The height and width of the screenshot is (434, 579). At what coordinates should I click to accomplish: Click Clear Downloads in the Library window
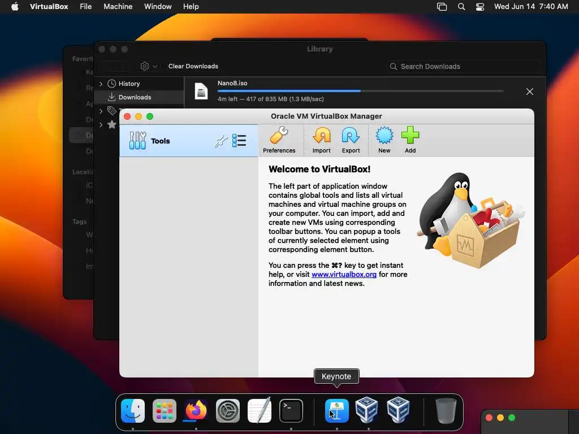(193, 67)
